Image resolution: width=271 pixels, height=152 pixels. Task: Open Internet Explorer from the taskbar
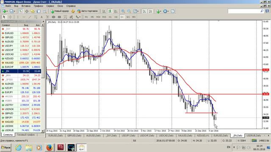[x=18, y=147]
